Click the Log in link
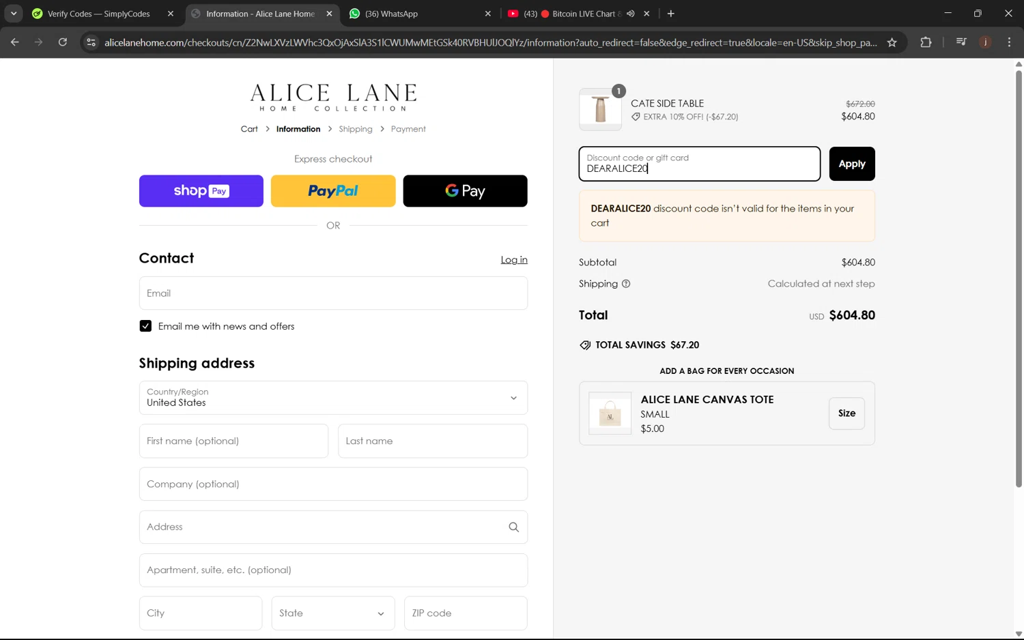The height and width of the screenshot is (640, 1024). [514, 260]
